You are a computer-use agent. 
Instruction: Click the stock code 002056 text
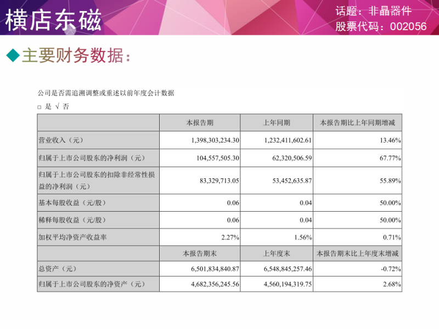click(x=408, y=26)
